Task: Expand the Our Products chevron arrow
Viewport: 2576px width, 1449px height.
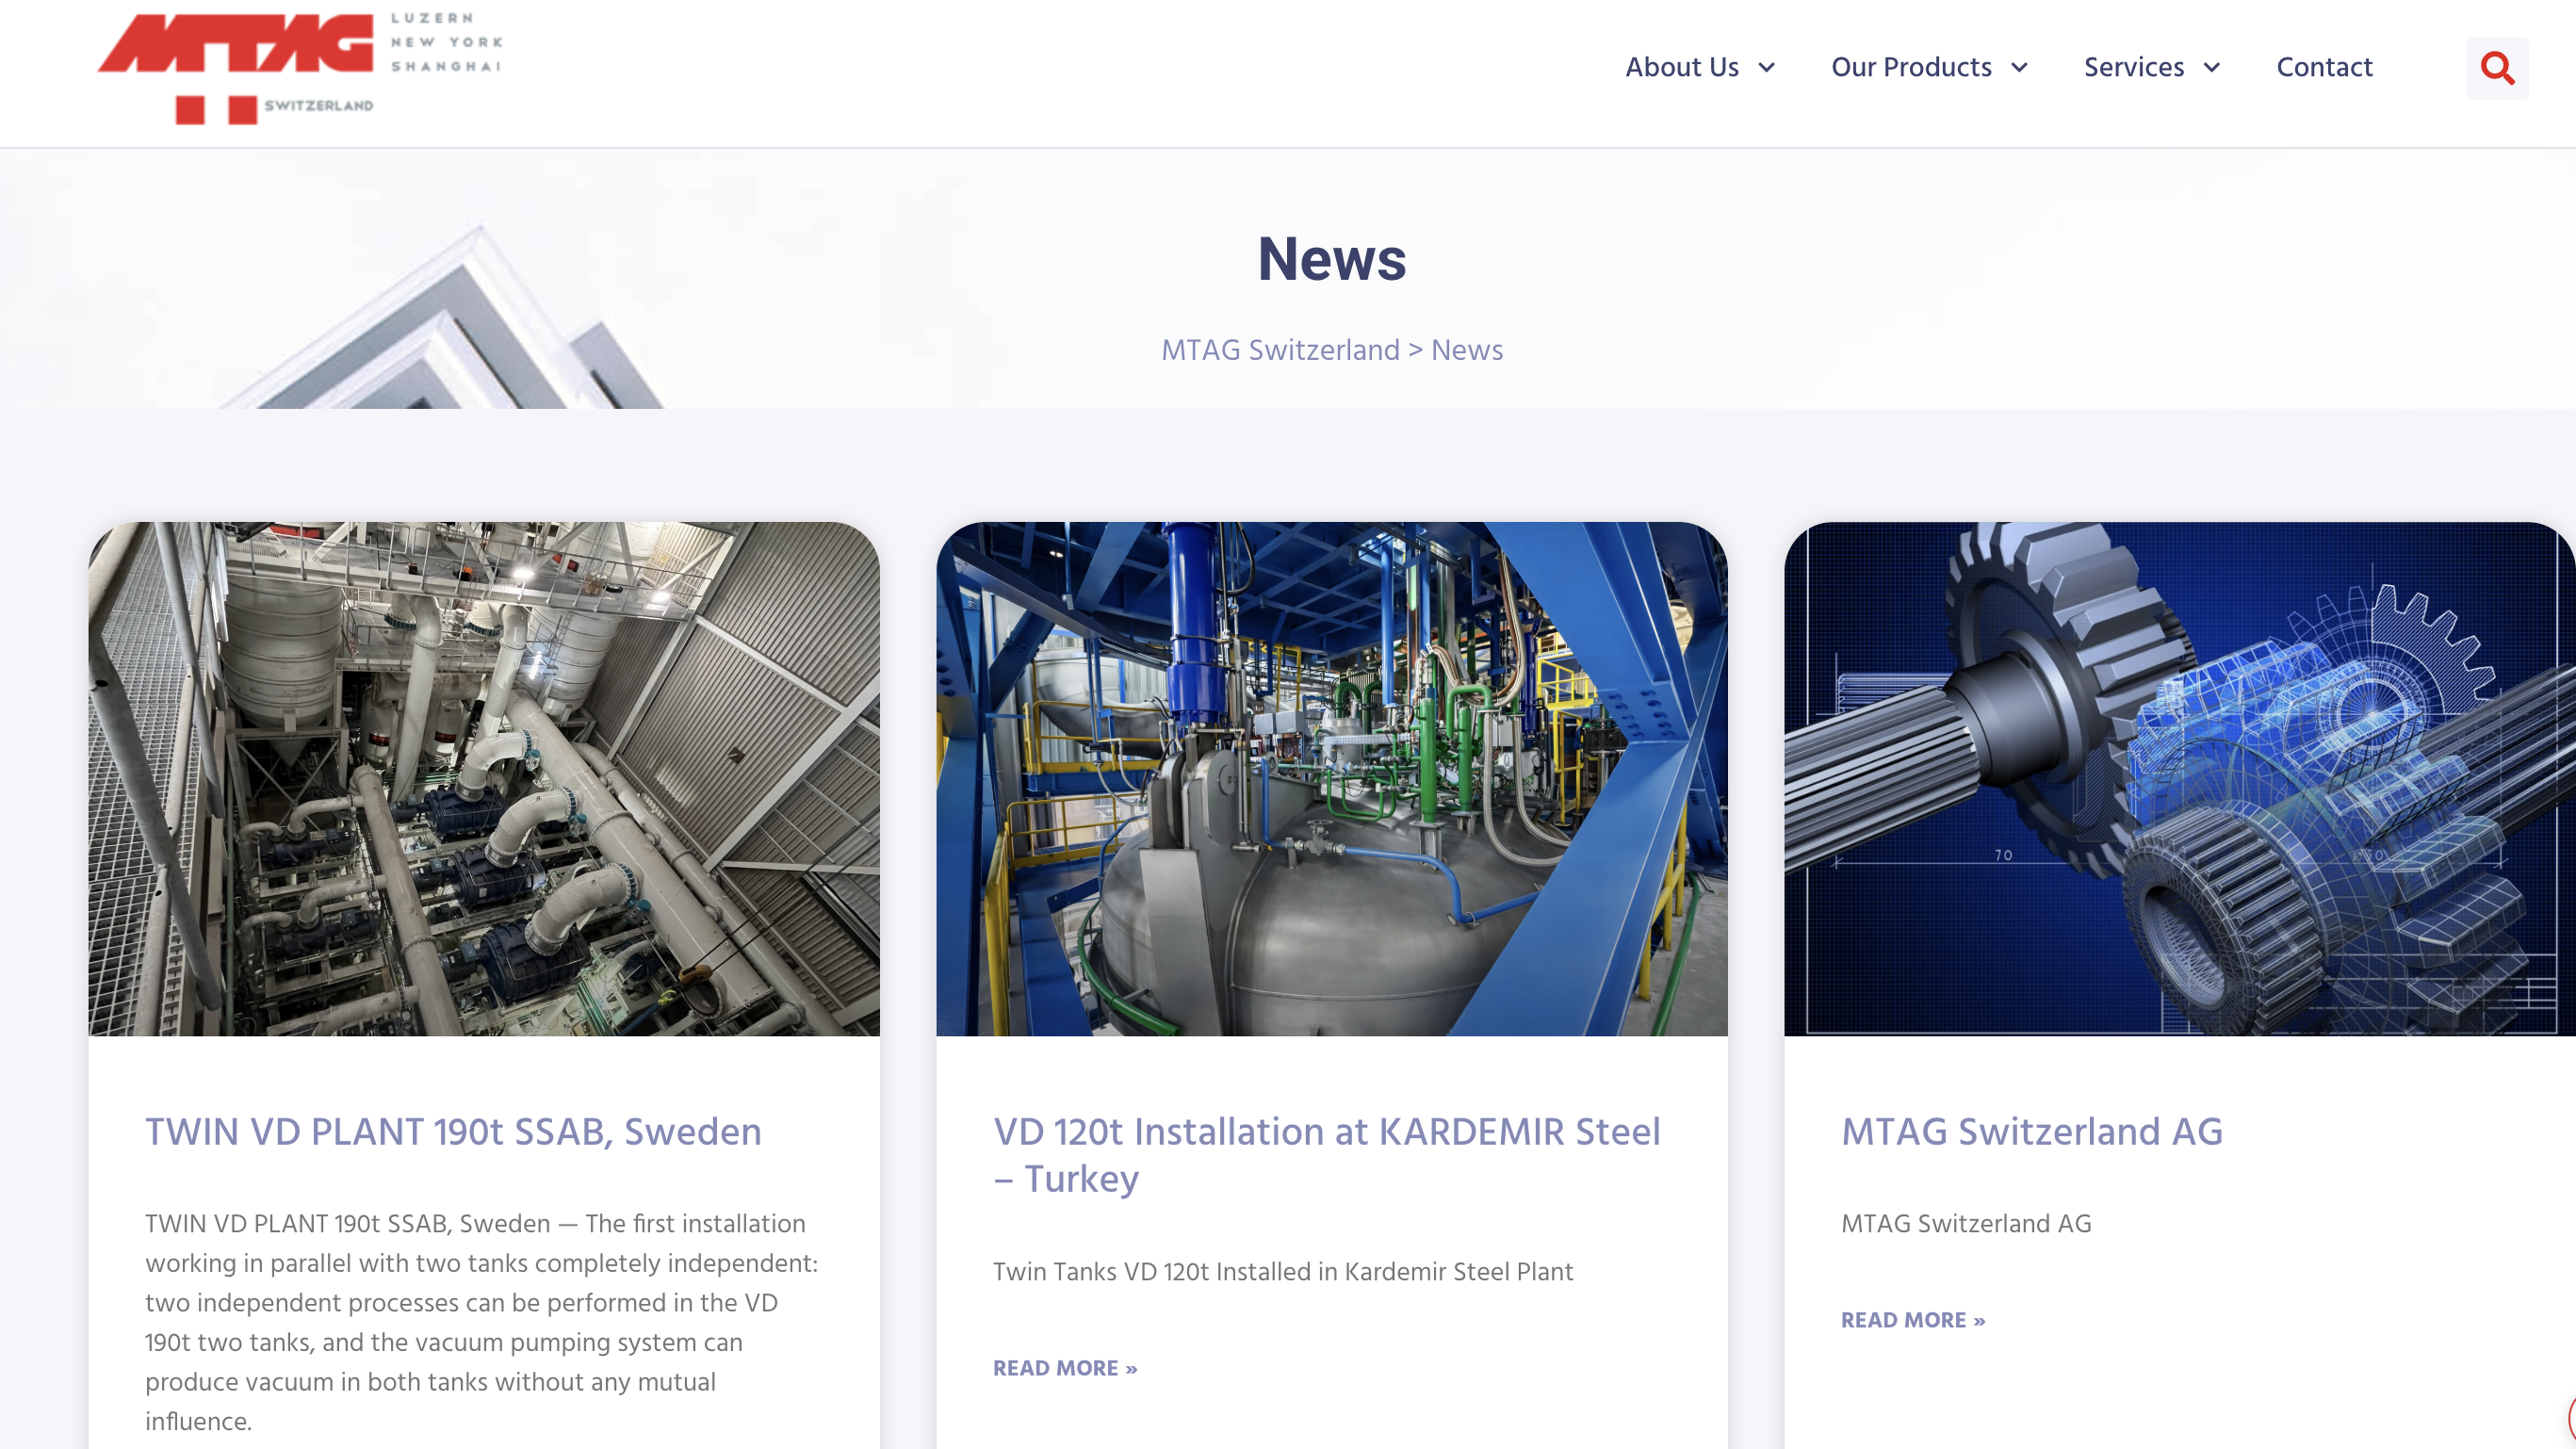Action: tap(2020, 68)
